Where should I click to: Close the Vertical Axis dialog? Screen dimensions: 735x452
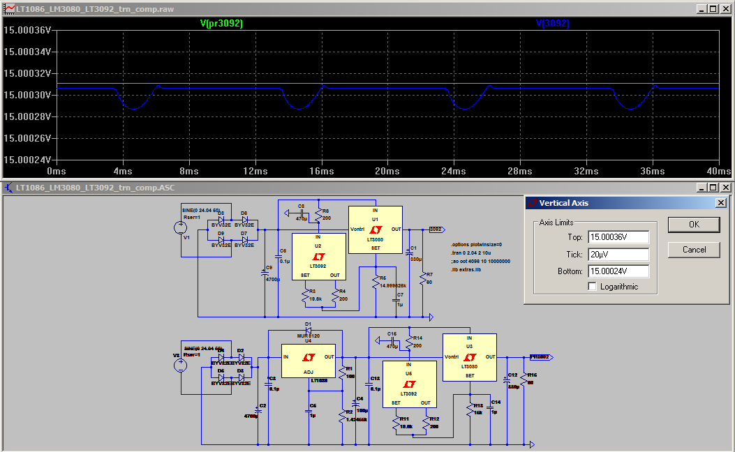[x=721, y=203]
